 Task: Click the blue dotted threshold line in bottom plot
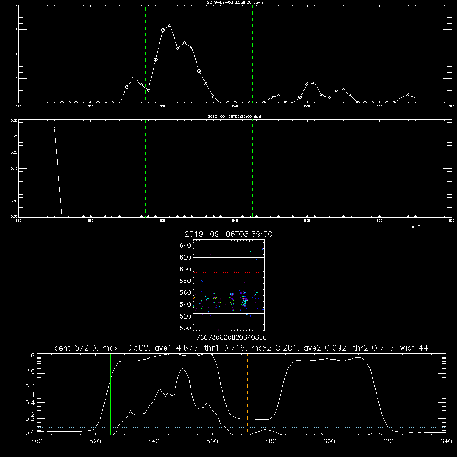(241, 428)
